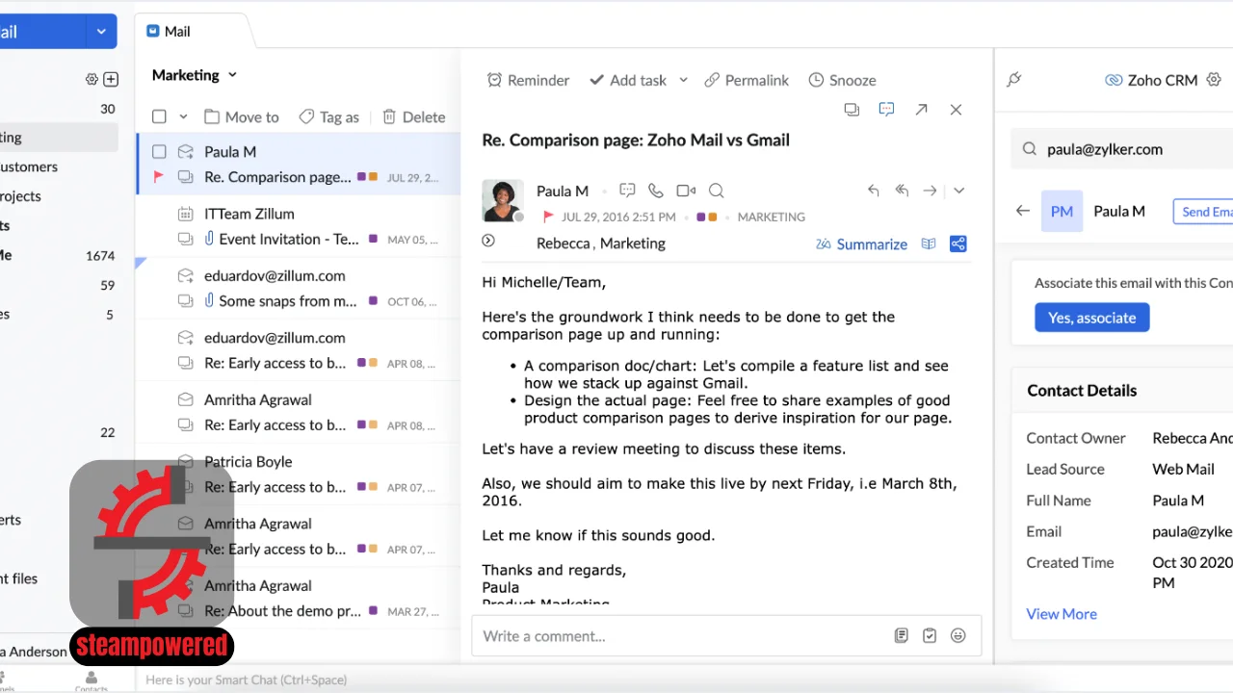
Task: Add new folder with plus icon
Action: point(111,80)
